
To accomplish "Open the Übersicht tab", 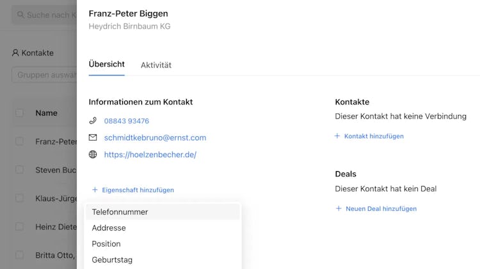I will point(106,65).
